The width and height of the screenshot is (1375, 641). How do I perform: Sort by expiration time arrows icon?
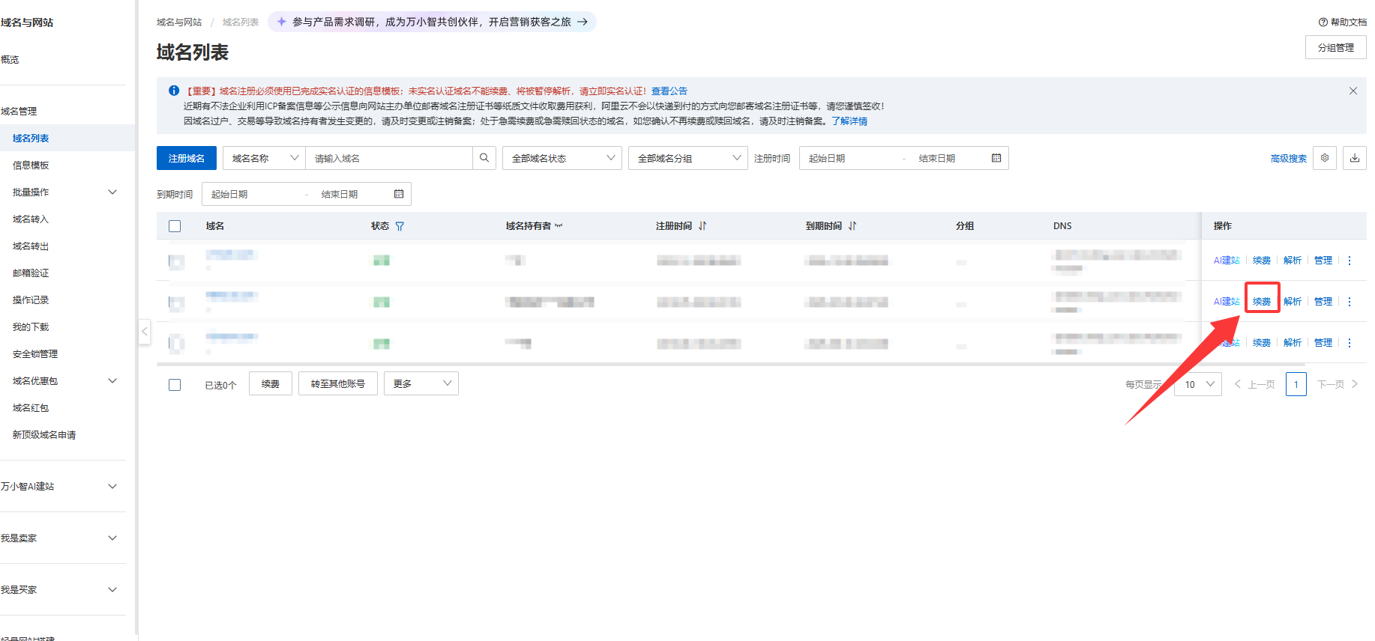coord(852,226)
